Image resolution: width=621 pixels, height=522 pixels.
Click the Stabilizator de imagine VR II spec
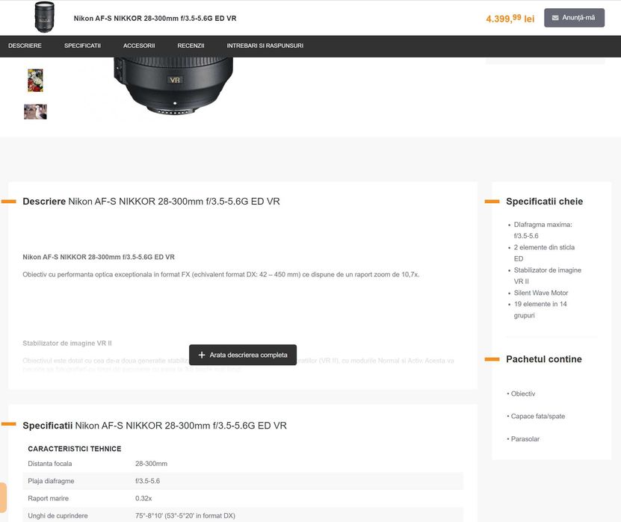[547, 276]
